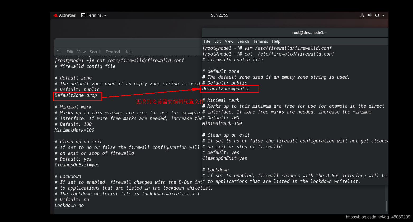
Task: Click the cat command in back terminal
Action: pos(119,61)
